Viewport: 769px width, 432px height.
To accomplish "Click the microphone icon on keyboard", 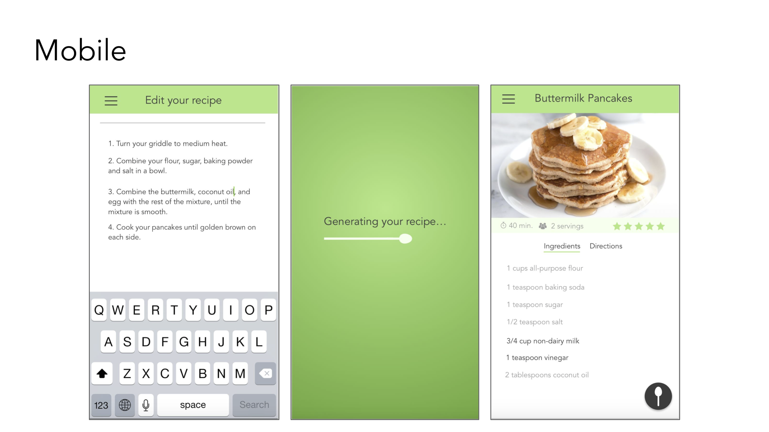I will coord(147,404).
